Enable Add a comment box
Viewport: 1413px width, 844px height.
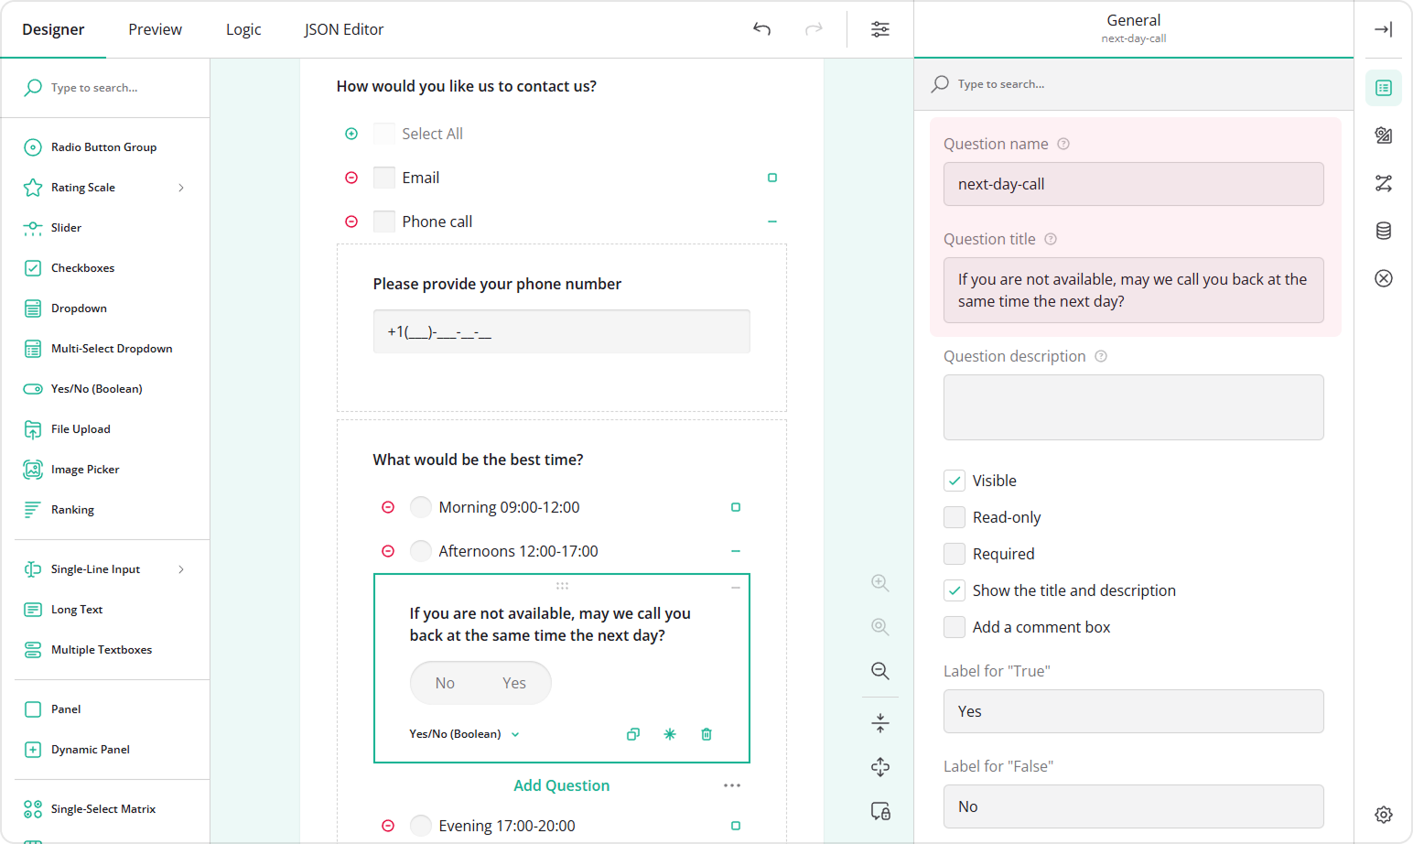pos(955,626)
